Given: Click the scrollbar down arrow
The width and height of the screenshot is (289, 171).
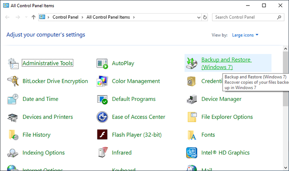Looking at the screenshot, I should click(285, 168).
